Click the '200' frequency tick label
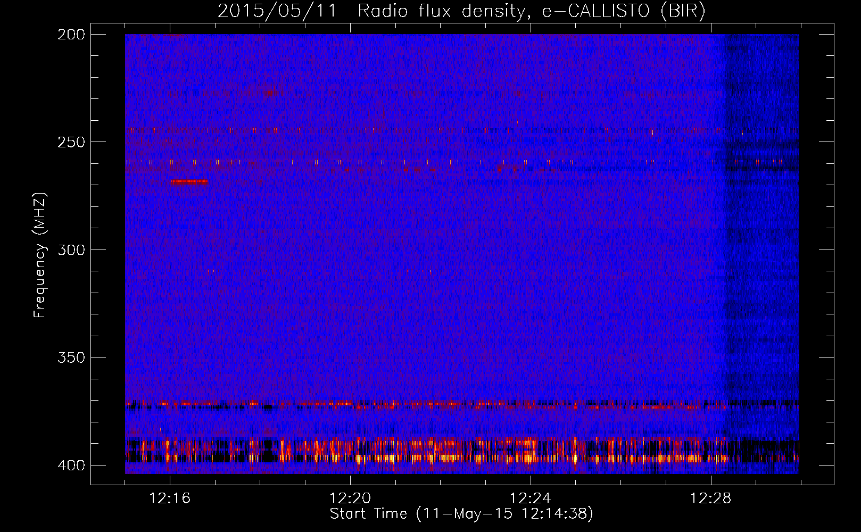 71,35
